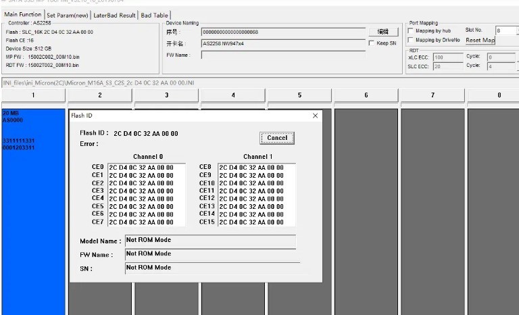
Task: Toggle Mapping by hub checkbox
Action: pyautogui.click(x=410, y=31)
